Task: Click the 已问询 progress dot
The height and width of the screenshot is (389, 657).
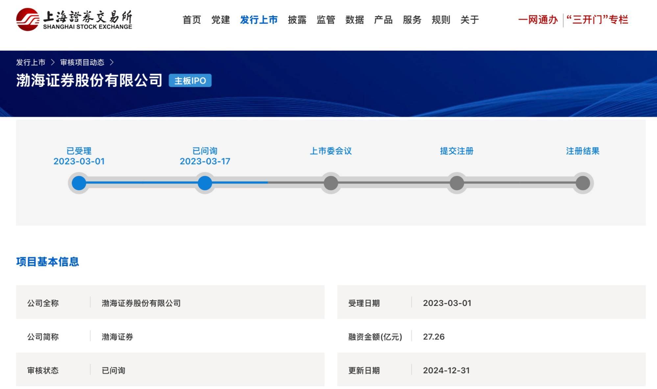Action: tap(205, 183)
